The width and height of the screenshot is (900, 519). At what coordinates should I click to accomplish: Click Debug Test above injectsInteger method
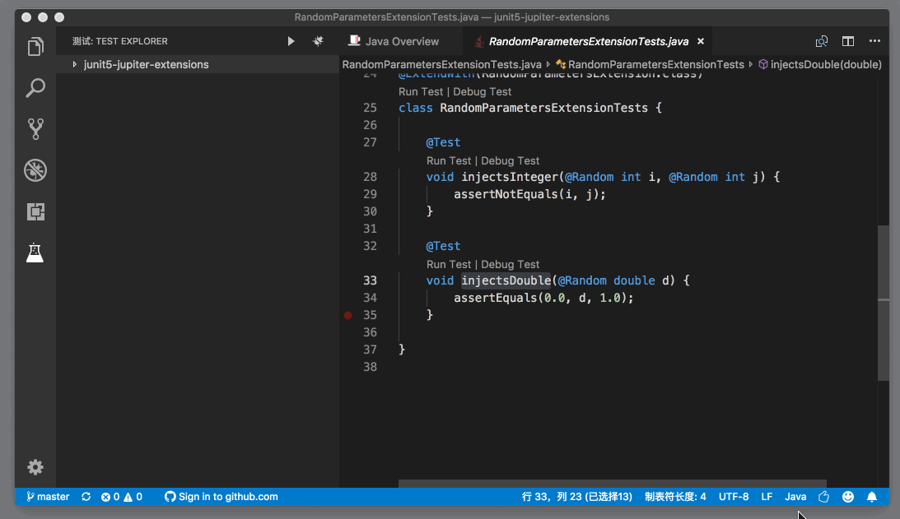[510, 160]
